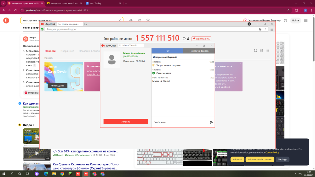315x177 pixels.
Task: Switch AnyDesk sessions to list view
Action: (x=268, y=51)
